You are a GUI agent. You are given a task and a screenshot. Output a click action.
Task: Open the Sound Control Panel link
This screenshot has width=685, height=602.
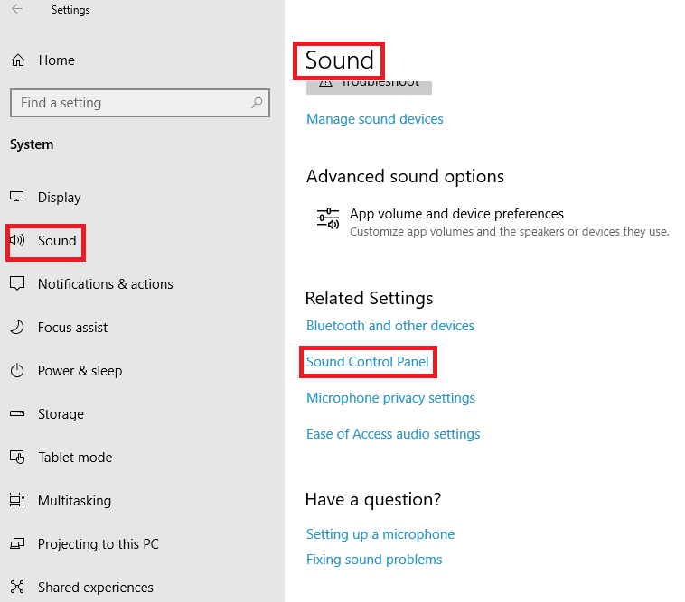tap(368, 362)
